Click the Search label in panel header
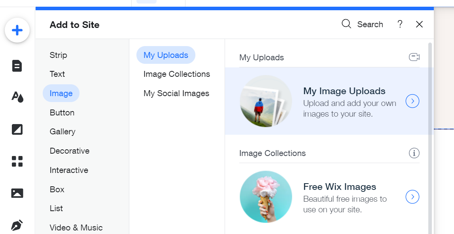This screenshot has width=454, height=234. point(370,24)
